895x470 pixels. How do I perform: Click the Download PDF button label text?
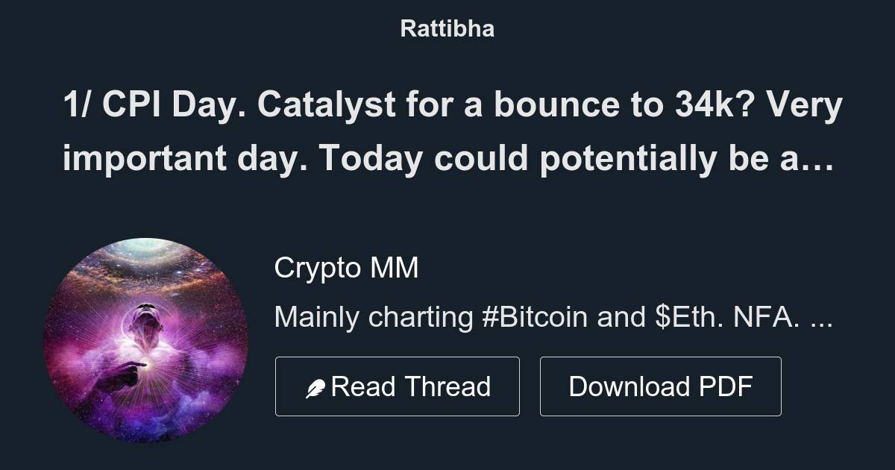660,385
